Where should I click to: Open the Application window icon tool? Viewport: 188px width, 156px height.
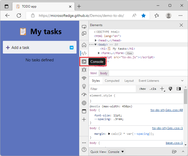[x=84, y=111]
